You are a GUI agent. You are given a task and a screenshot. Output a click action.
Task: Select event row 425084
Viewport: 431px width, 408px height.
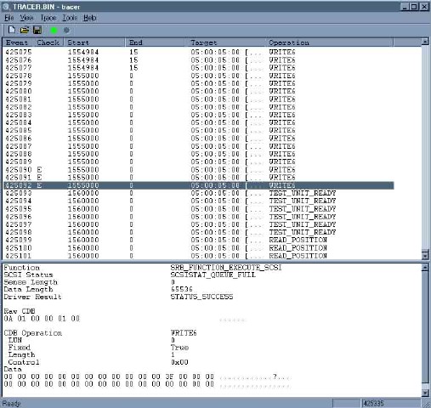pos(198,122)
